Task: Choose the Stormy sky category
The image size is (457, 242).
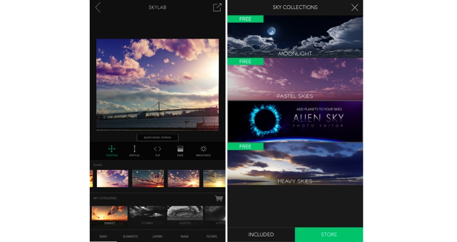Action: pos(147,215)
